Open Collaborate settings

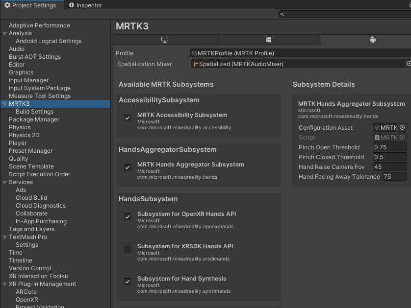31,214
